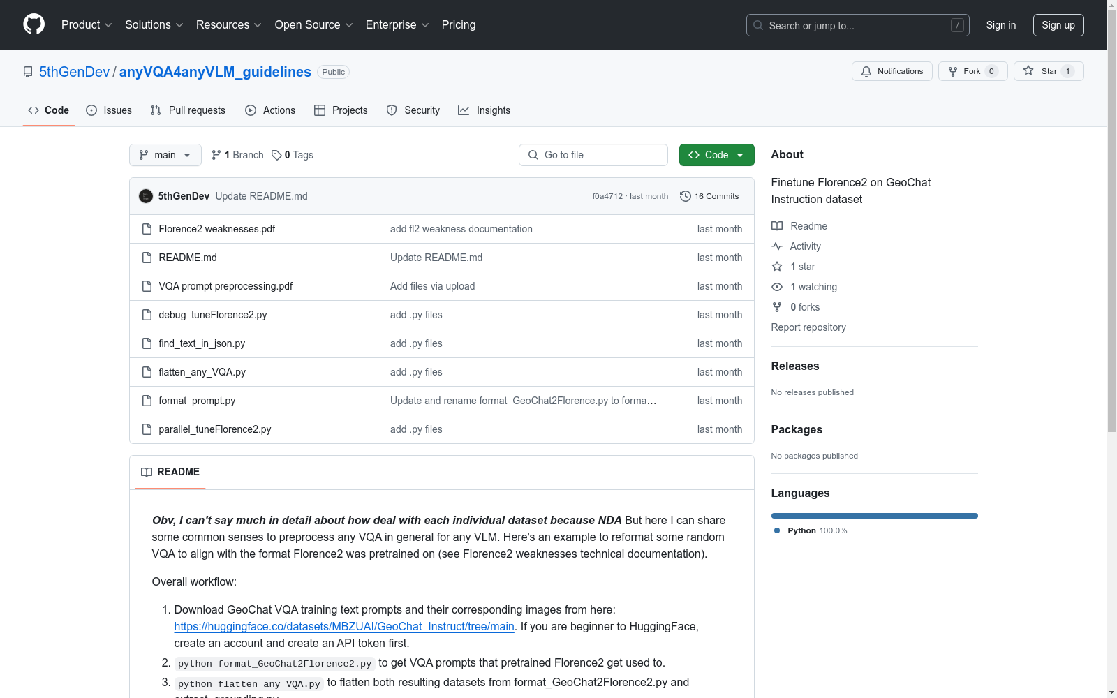Click the Notifications bell button
The width and height of the screenshot is (1117, 698).
[x=892, y=71]
